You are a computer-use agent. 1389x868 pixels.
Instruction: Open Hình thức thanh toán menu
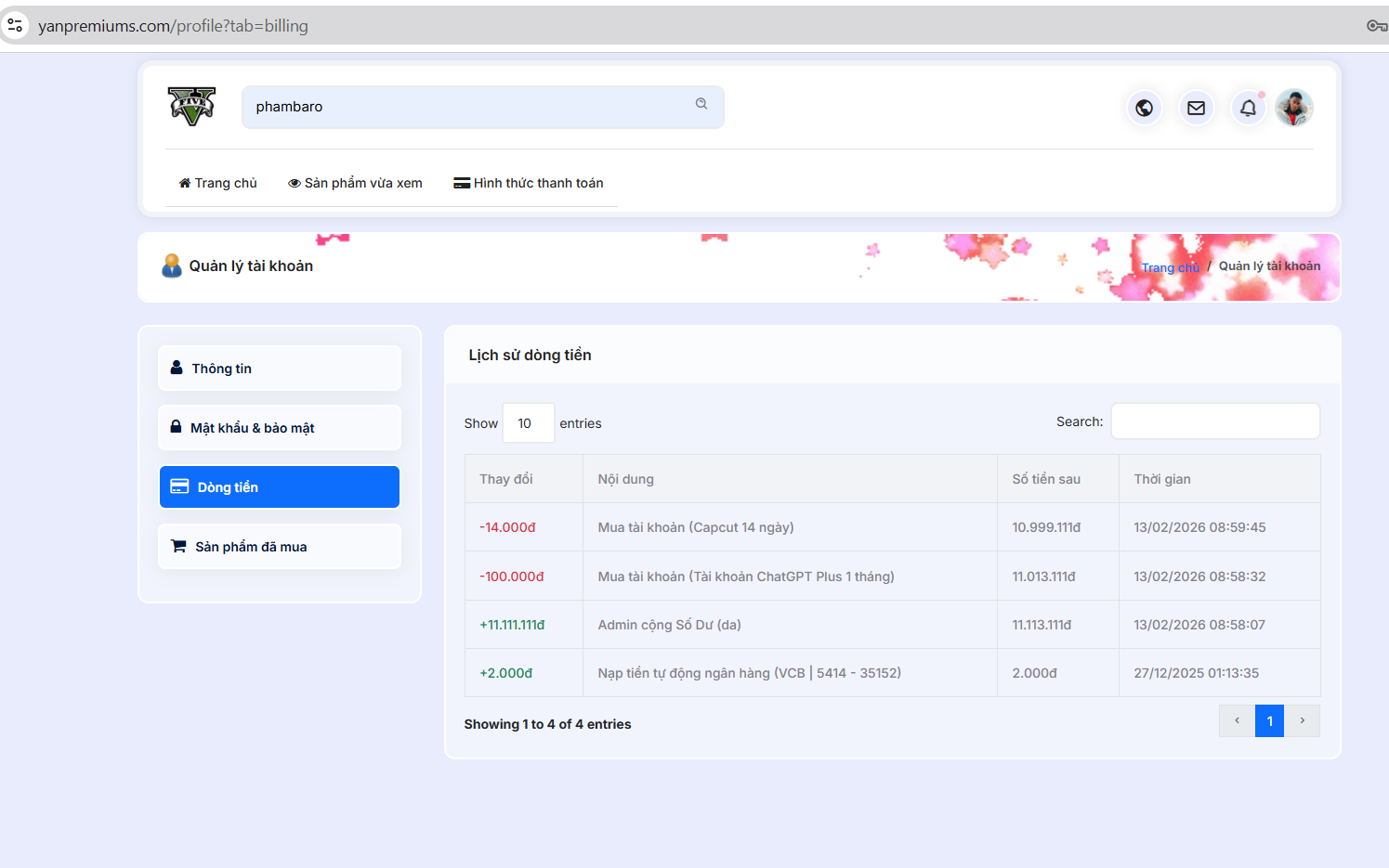pos(528,183)
